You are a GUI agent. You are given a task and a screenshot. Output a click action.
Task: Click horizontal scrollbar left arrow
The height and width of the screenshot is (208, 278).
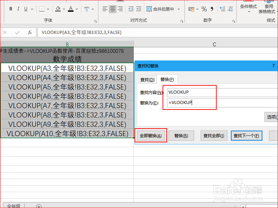pos(243,206)
